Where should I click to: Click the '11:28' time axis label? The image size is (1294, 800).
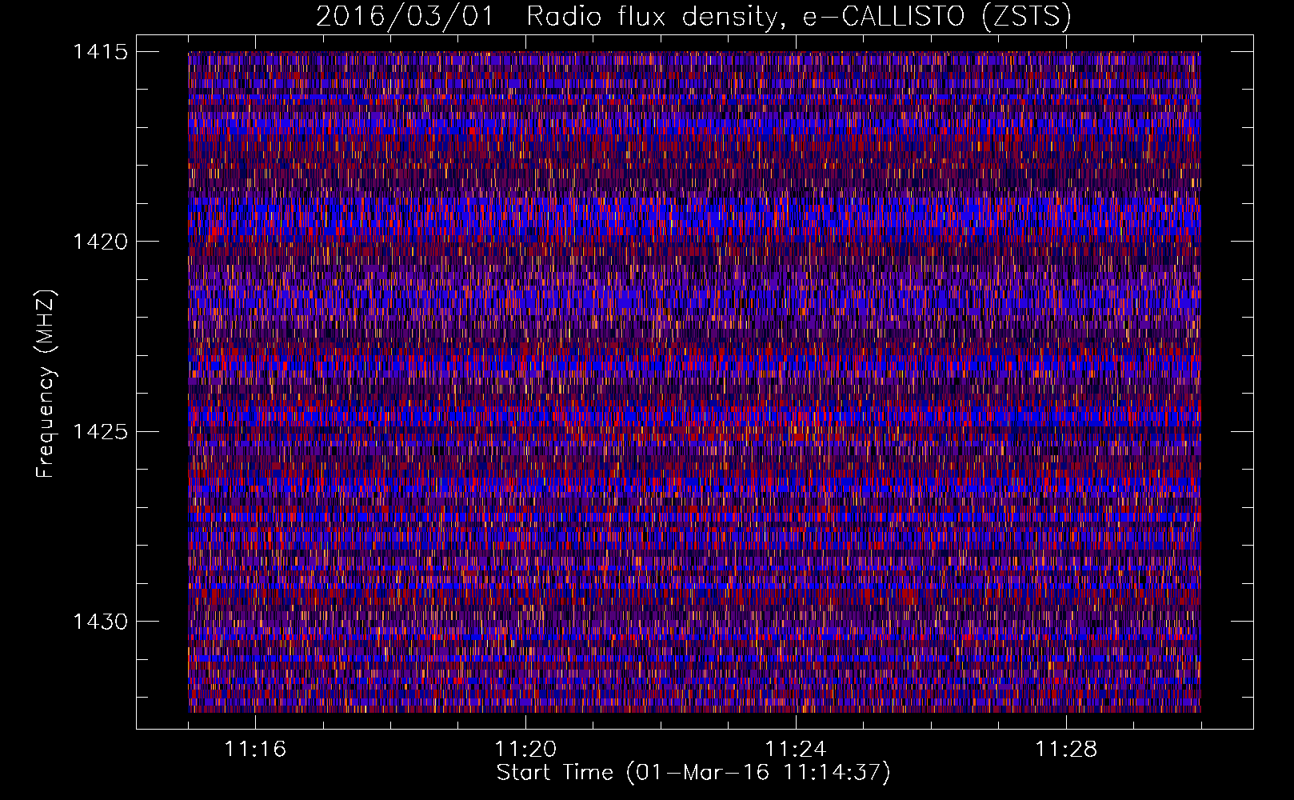1066,750
